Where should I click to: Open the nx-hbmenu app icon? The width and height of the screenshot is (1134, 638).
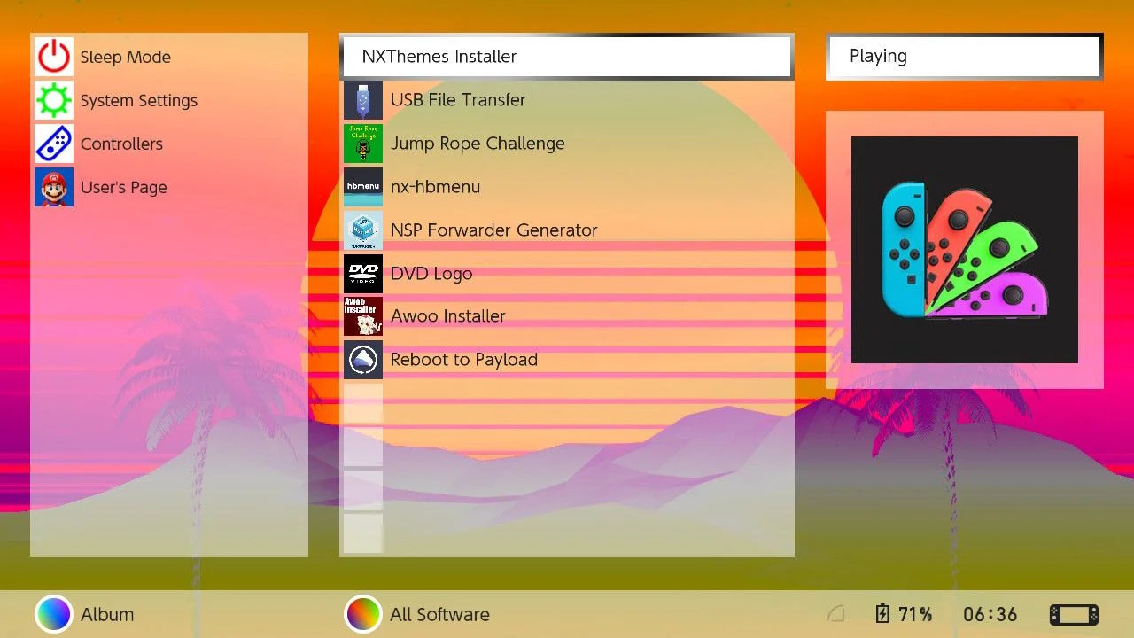[x=363, y=187]
